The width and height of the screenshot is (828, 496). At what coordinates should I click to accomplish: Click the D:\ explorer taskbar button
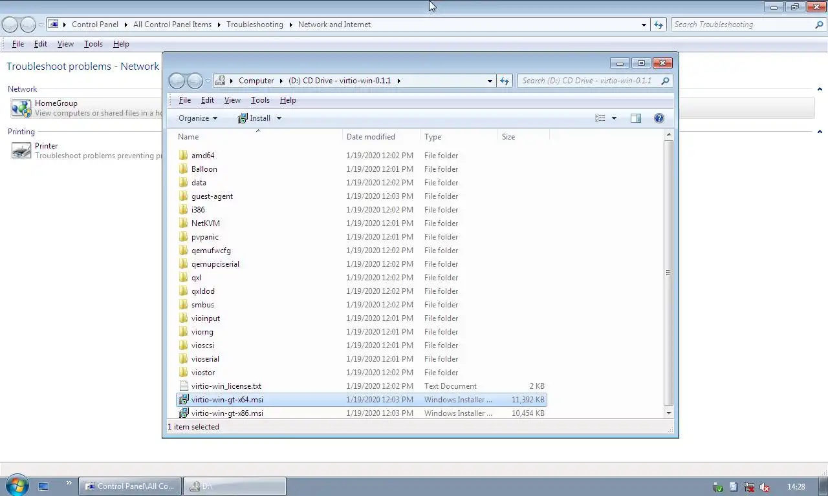pyautogui.click(x=235, y=486)
